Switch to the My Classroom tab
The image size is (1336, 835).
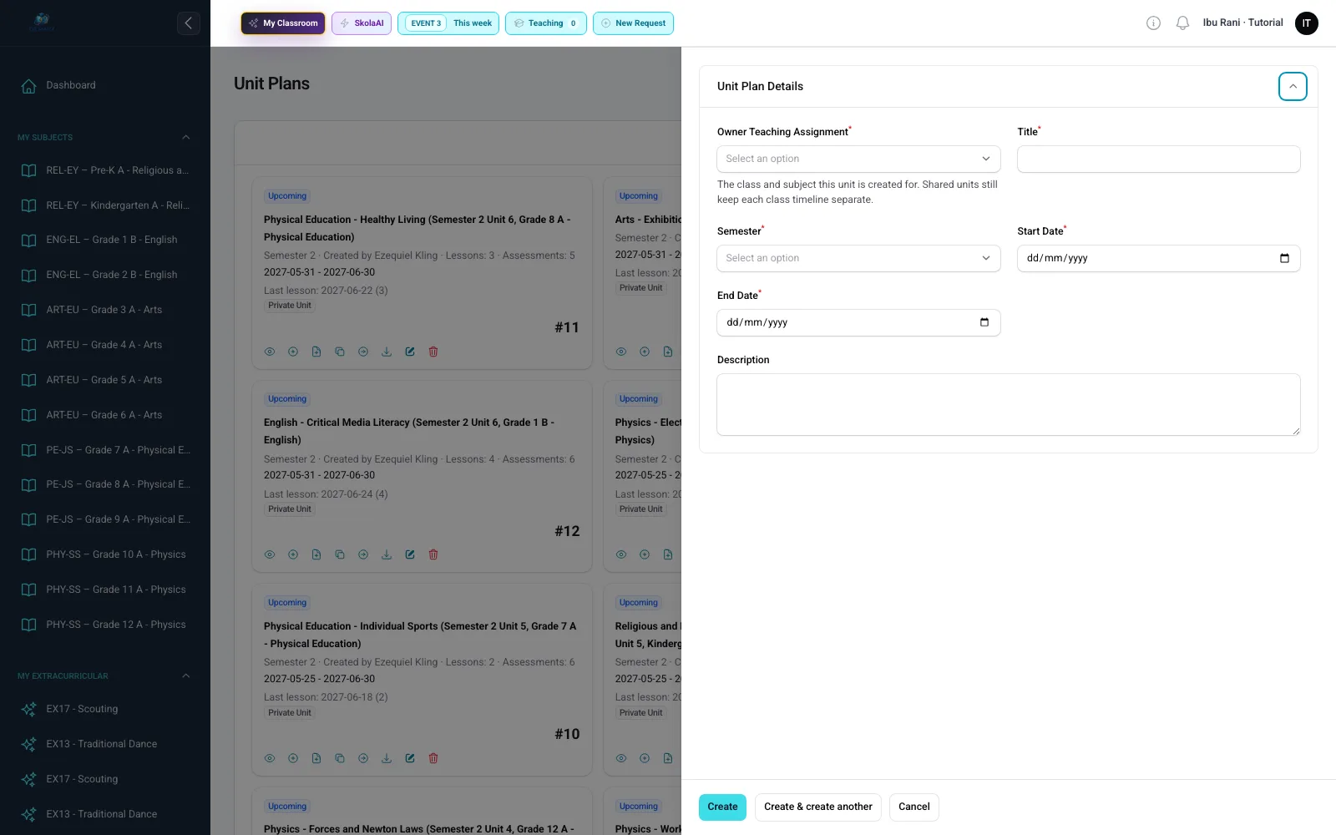pyautogui.click(x=283, y=23)
